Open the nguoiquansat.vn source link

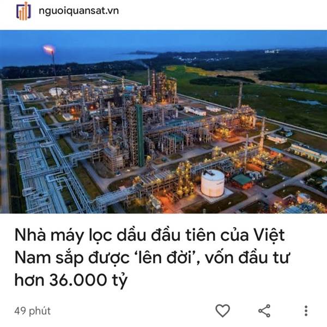(79, 11)
